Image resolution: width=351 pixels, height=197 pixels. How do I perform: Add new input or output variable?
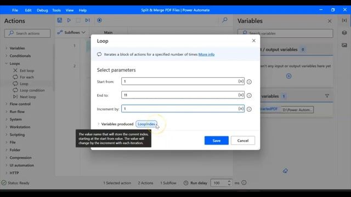(x=289, y=76)
